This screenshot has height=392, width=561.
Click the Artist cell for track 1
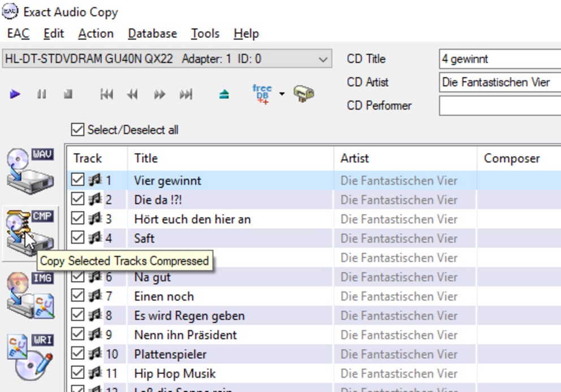(x=405, y=180)
